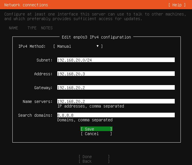Click into the Address input field

click(x=116, y=74)
